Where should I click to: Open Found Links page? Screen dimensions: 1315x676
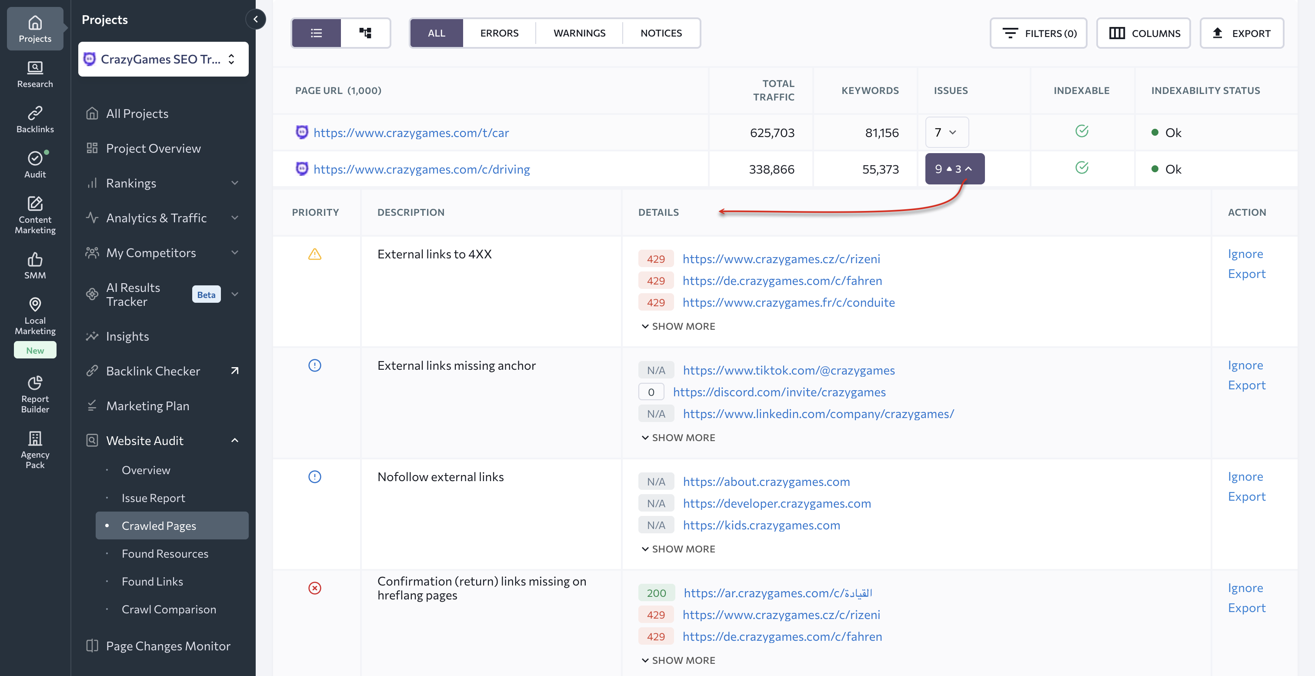pyautogui.click(x=152, y=582)
